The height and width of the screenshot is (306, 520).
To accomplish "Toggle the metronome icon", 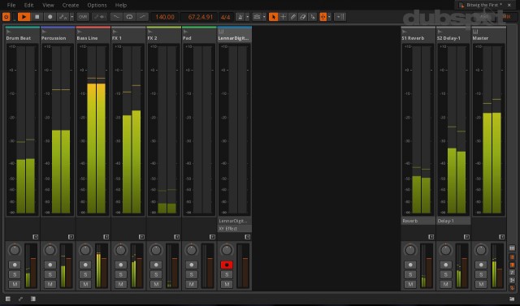I will point(240,17).
